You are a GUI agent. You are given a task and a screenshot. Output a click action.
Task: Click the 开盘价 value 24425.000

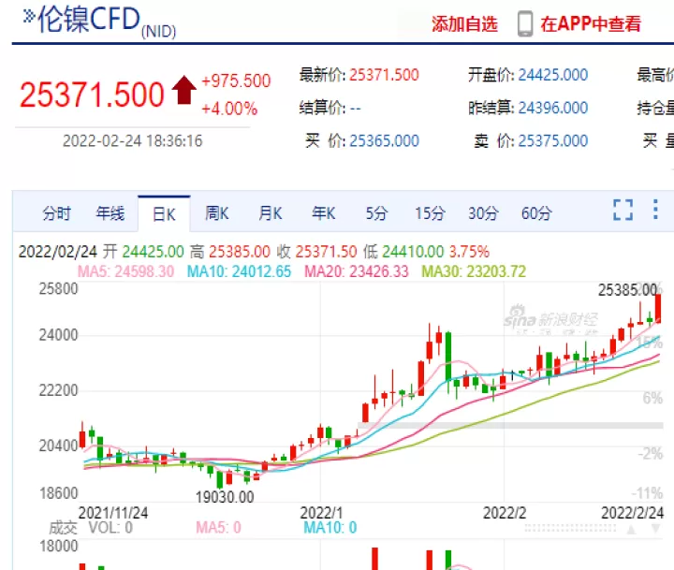click(x=553, y=75)
